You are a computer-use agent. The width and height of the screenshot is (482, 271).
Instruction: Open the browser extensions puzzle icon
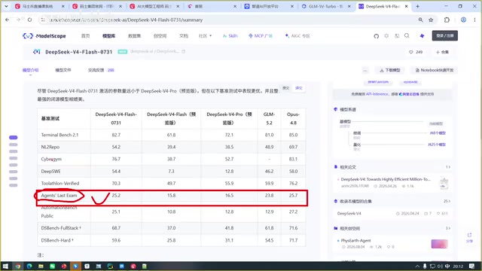447,20
